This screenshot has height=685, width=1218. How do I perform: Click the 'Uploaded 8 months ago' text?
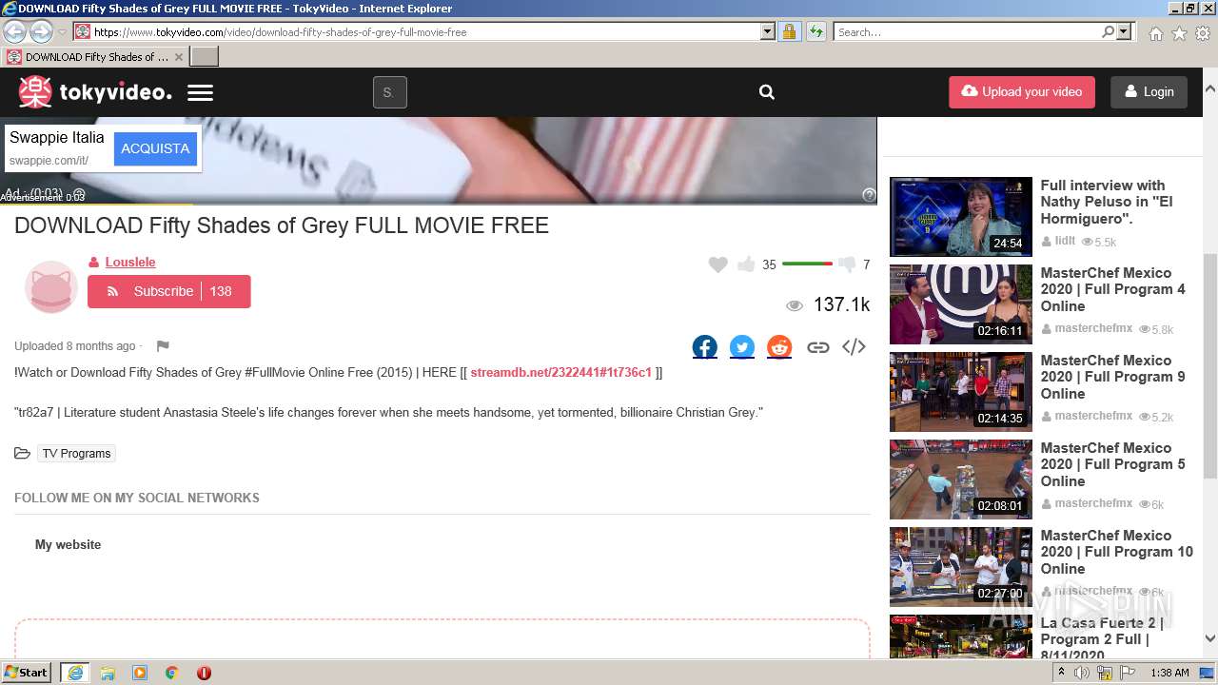pyautogui.click(x=75, y=346)
